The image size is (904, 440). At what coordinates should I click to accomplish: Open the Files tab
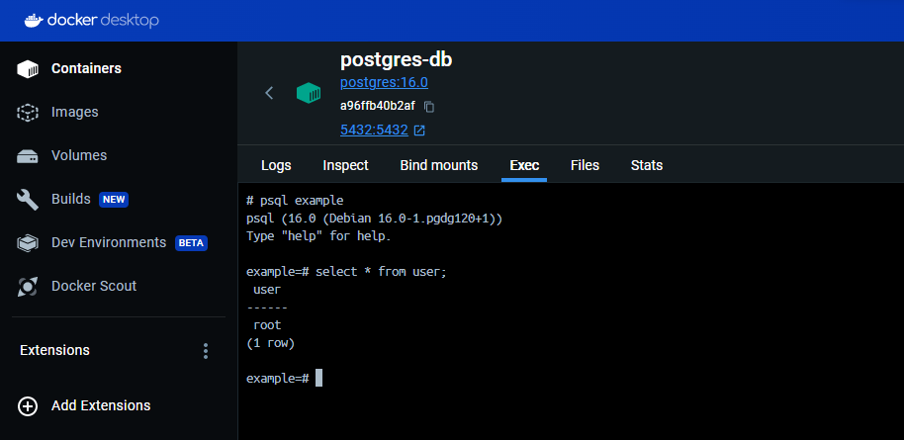point(585,165)
